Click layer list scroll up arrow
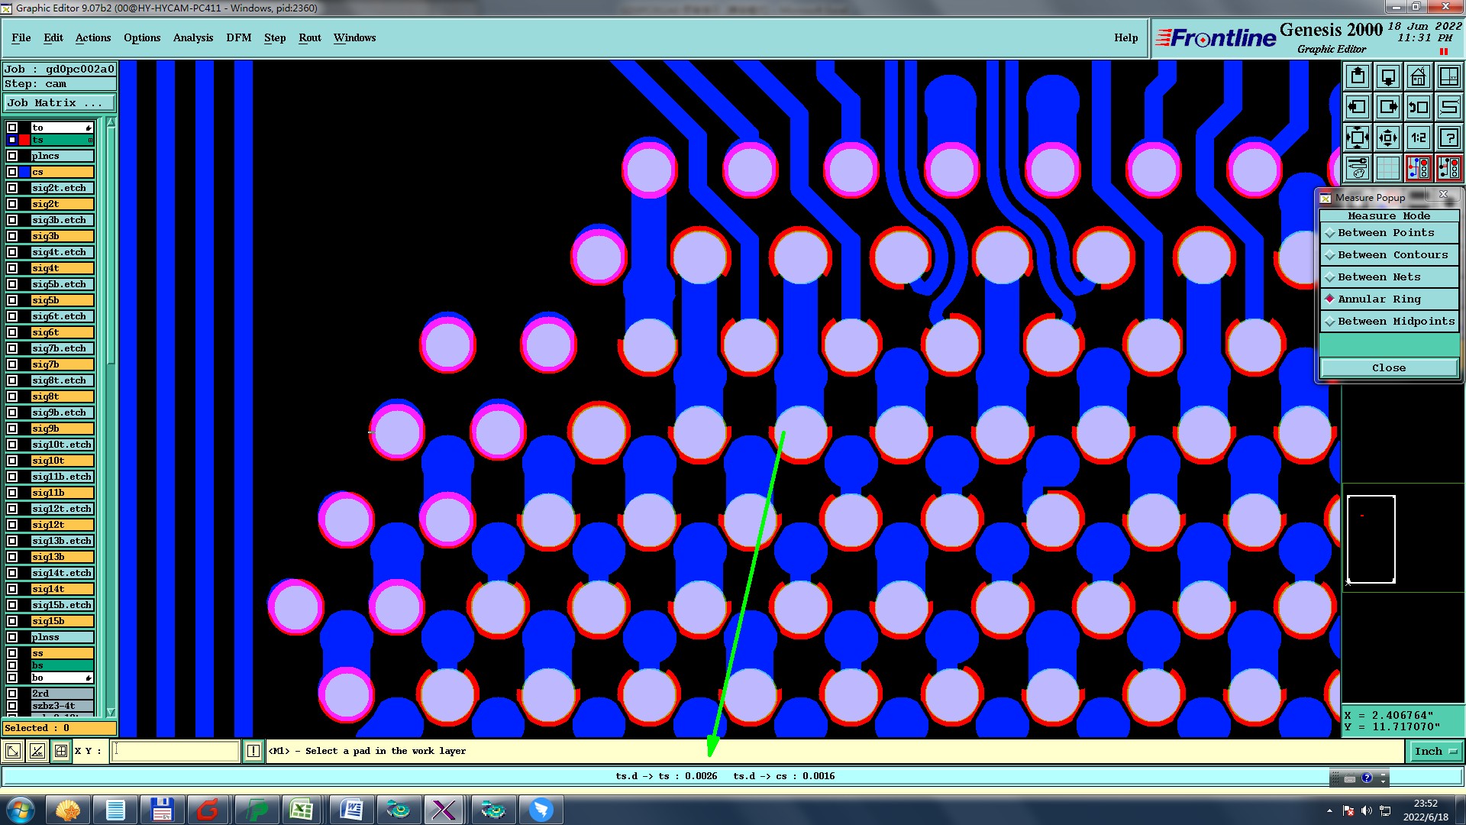Viewport: 1466px width, 825px height. click(x=111, y=123)
